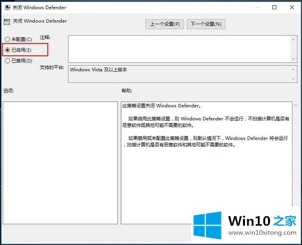Go to 上一个设置(P) previous setting
302x245 pixels.
pyautogui.click(x=165, y=24)
